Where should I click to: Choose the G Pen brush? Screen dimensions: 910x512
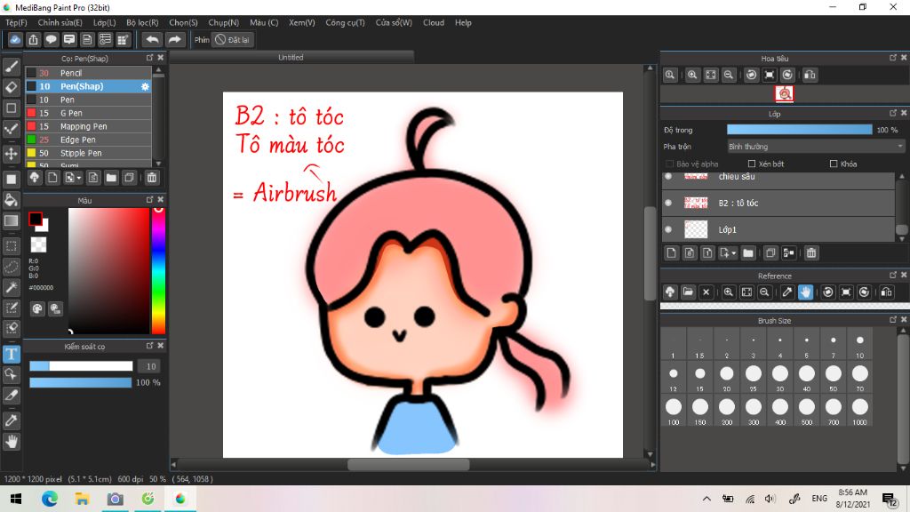coord(71,113)
